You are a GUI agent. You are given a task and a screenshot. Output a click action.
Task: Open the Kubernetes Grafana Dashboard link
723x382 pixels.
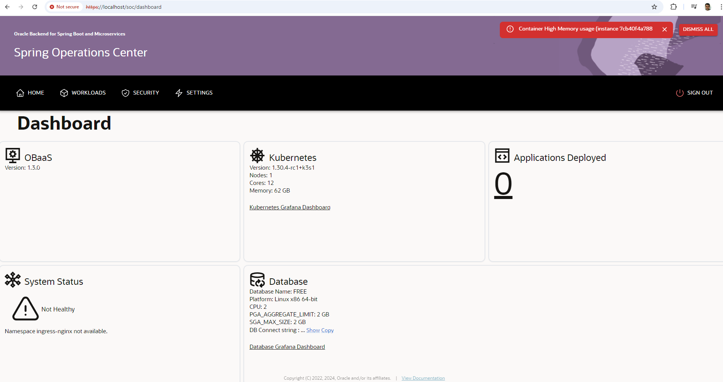click(290, 207)
